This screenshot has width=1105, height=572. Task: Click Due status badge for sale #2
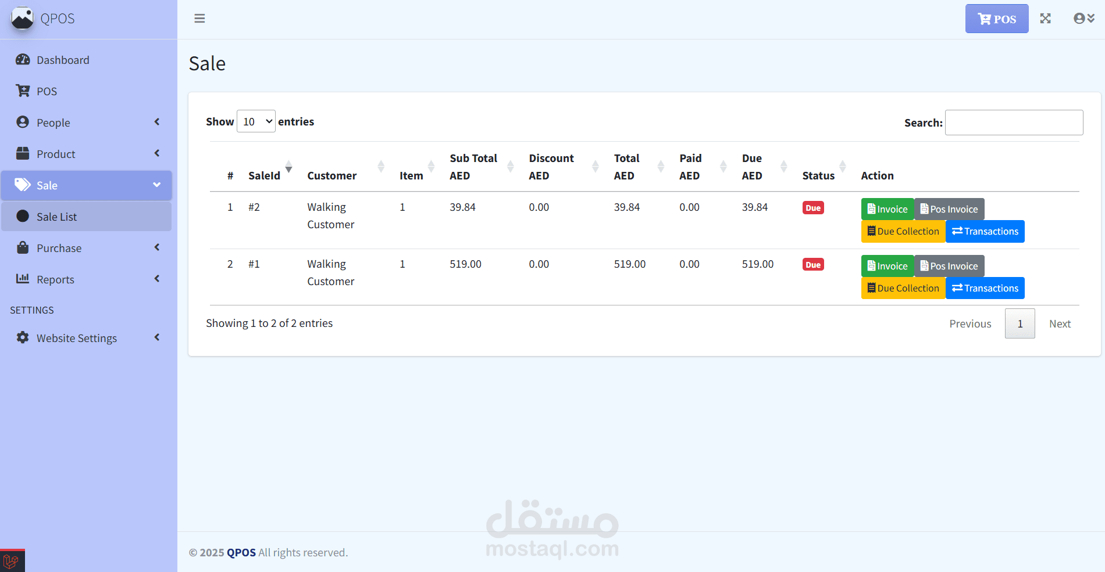(x=813, y=208)
